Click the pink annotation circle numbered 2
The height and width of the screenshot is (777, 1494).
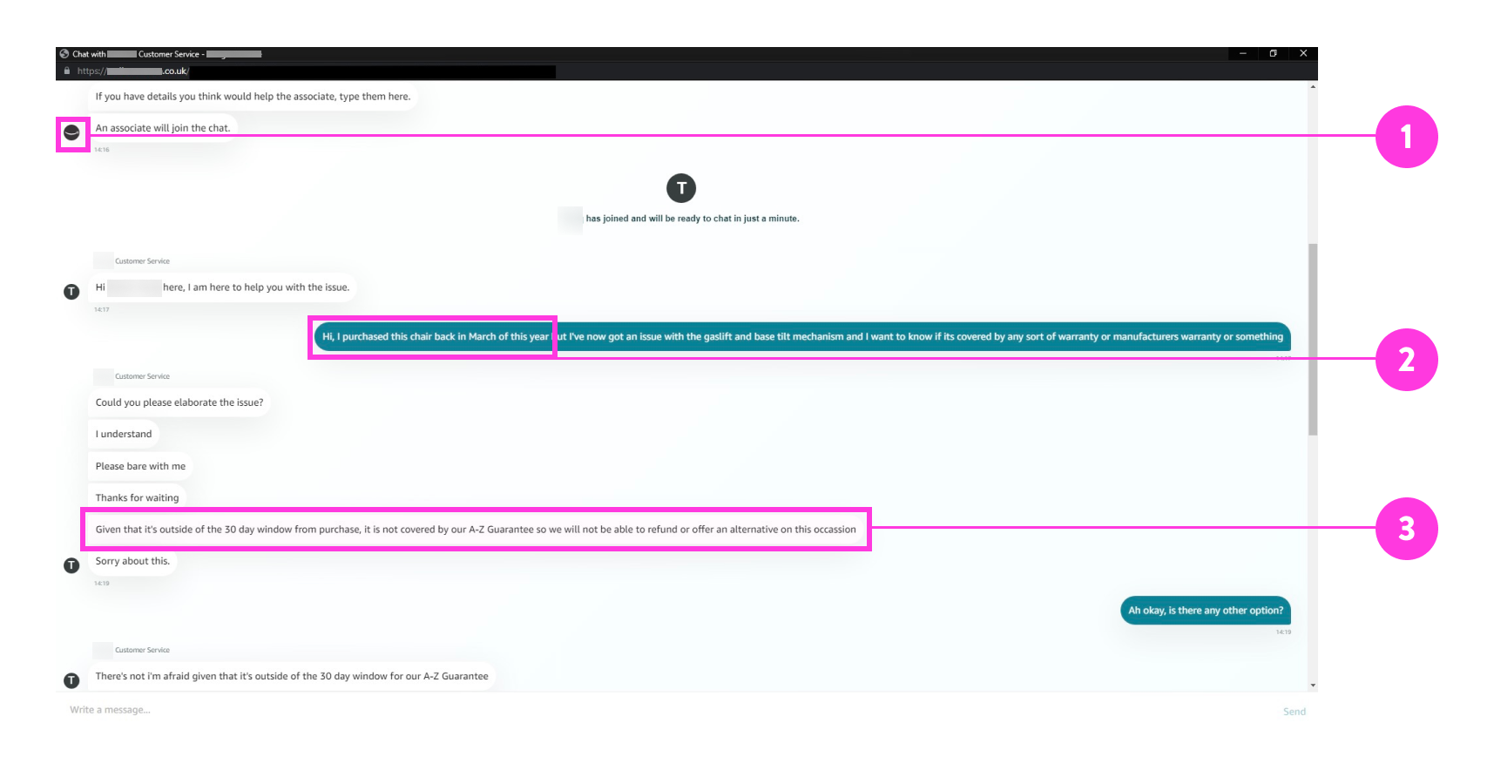pyautogui.click(x=1406, y=360)
